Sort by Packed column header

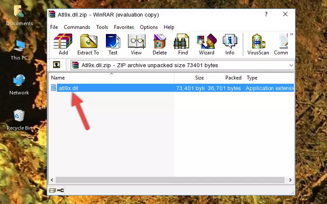pos(225,78)
